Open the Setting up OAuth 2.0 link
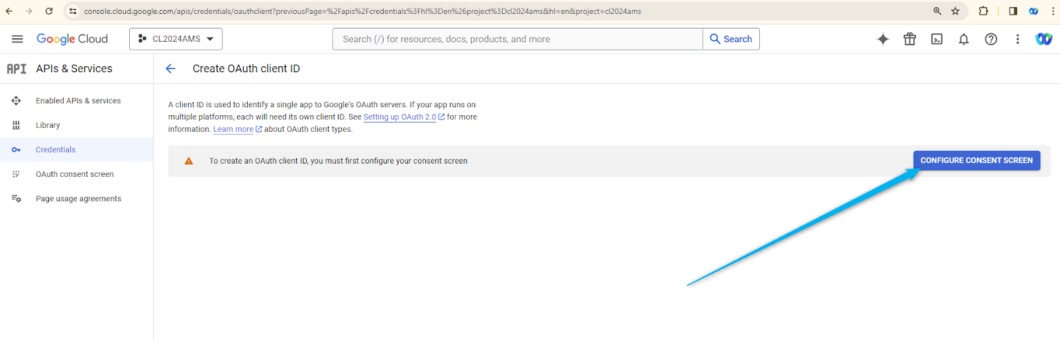 (x=399, y=117)
